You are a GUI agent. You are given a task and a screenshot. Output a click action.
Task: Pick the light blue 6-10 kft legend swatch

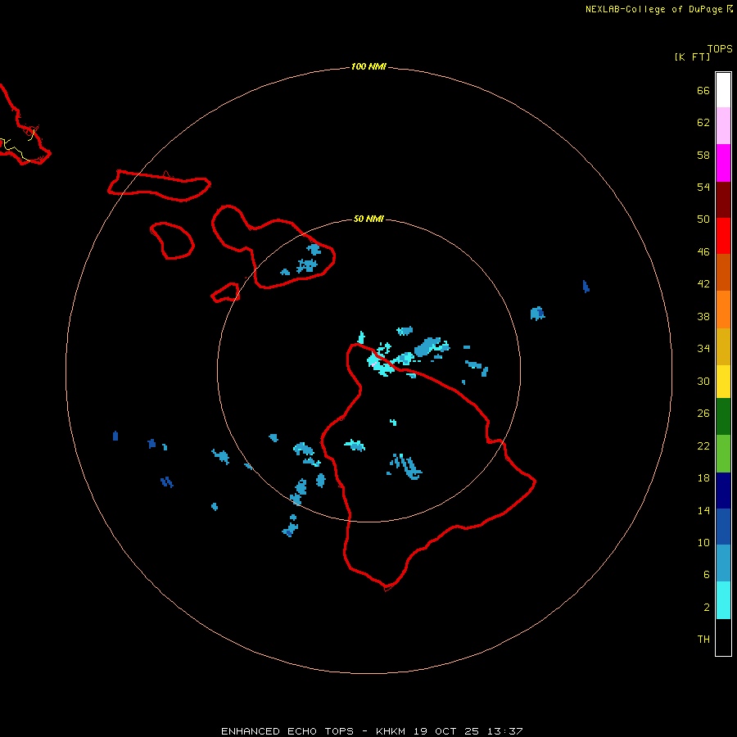click(x=723, y=563)
